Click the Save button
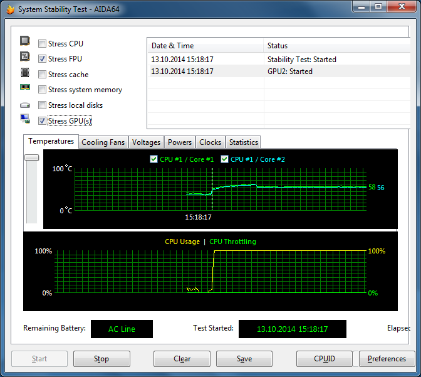 click(x=244, y=359)
